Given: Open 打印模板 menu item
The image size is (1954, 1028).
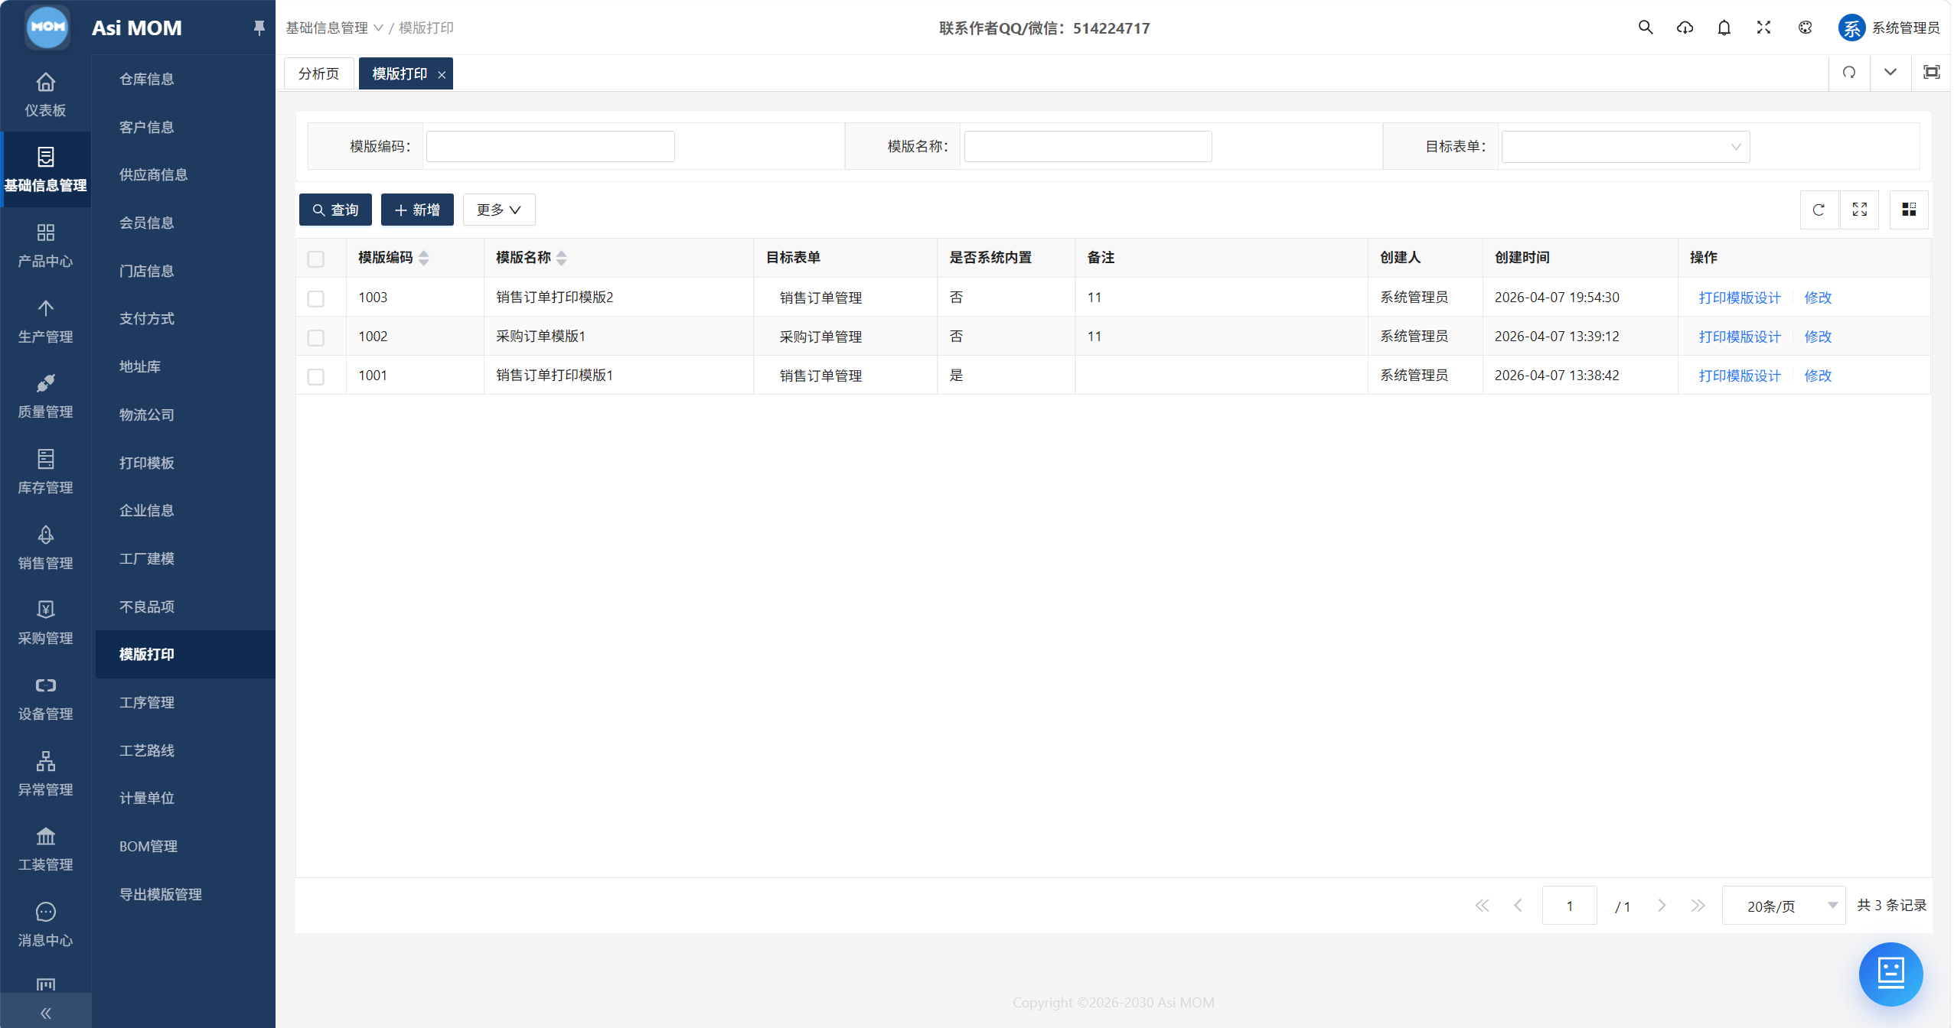Looking at the screenshot, I should 146,463.
